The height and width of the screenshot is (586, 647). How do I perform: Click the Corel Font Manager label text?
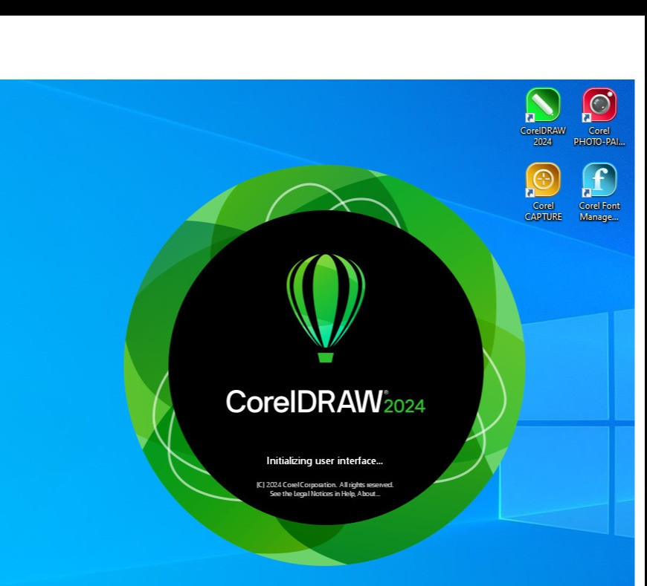[599, 212]
